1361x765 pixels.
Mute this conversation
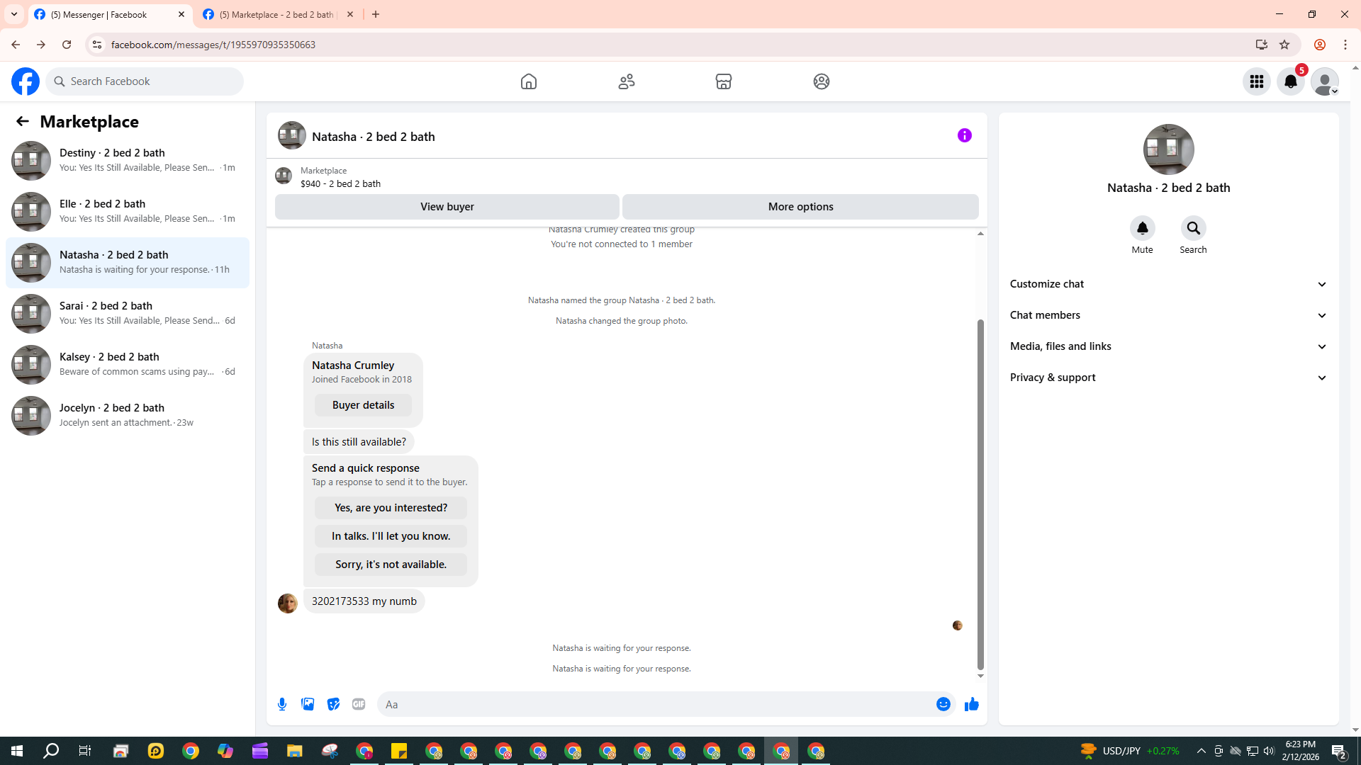pos(1143,228)
